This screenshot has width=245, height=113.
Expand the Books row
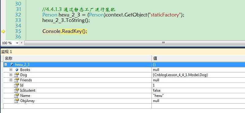[x=11, y=70]
